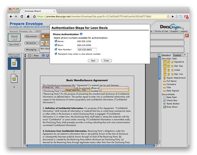Select the Envelope Wizard browser tab

38,11
